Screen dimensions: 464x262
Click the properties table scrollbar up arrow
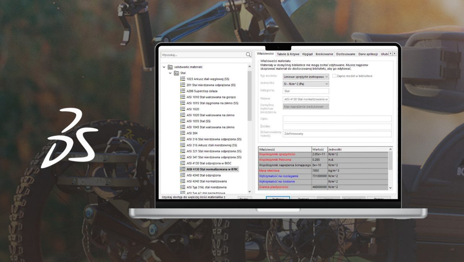coord(390,149)
